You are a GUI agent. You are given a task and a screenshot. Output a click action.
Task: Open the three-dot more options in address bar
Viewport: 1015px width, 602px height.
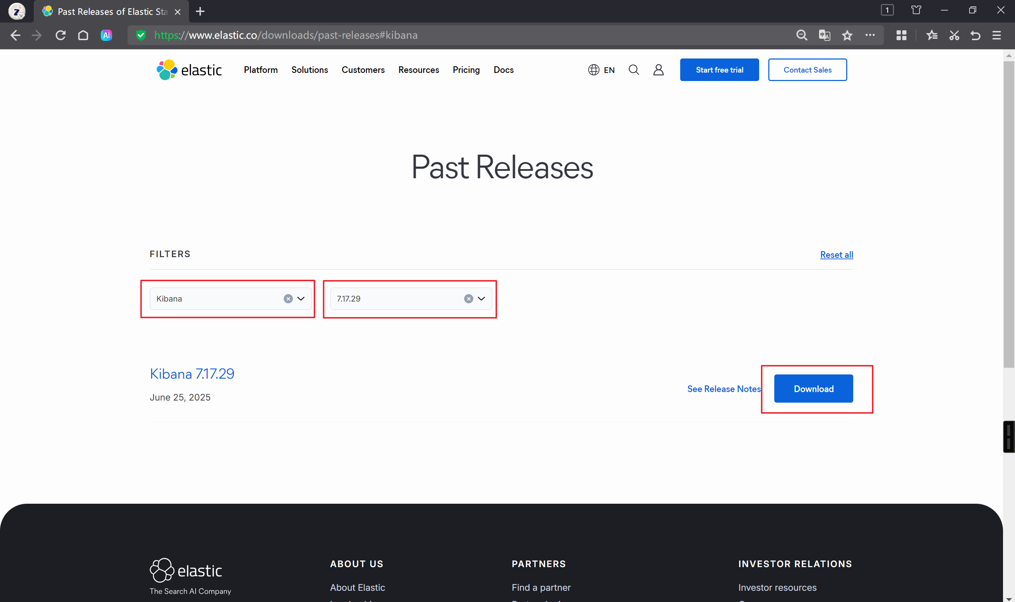(x=870, y=35)
